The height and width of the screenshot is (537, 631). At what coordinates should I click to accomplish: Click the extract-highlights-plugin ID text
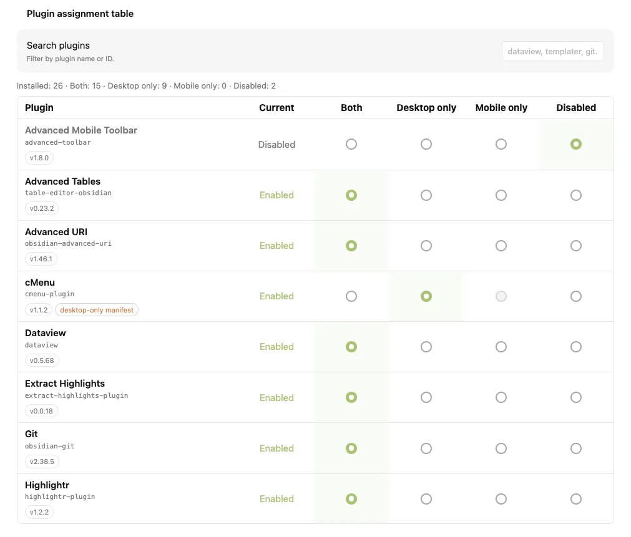tap(77, 396)
